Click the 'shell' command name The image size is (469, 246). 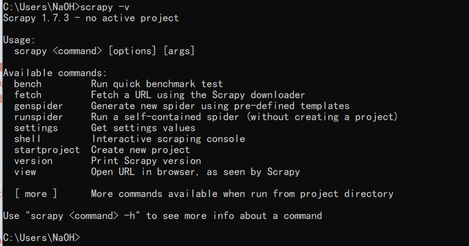click(x=28, y=139)
